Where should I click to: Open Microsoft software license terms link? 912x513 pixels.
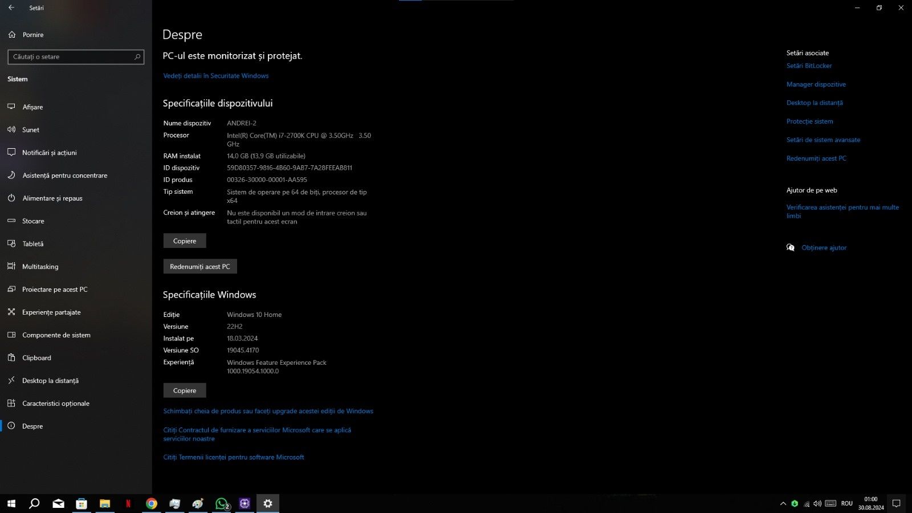[x=234, y=457]
